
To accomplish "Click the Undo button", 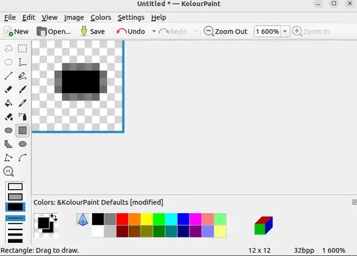I will pyautogui.click(x=131, y=31).
